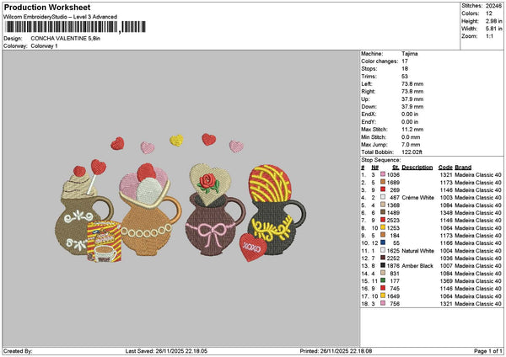The height and width of the screenshot is (357, 506).
Task: Select the Crème White color swatch
Action: point(383,198)
